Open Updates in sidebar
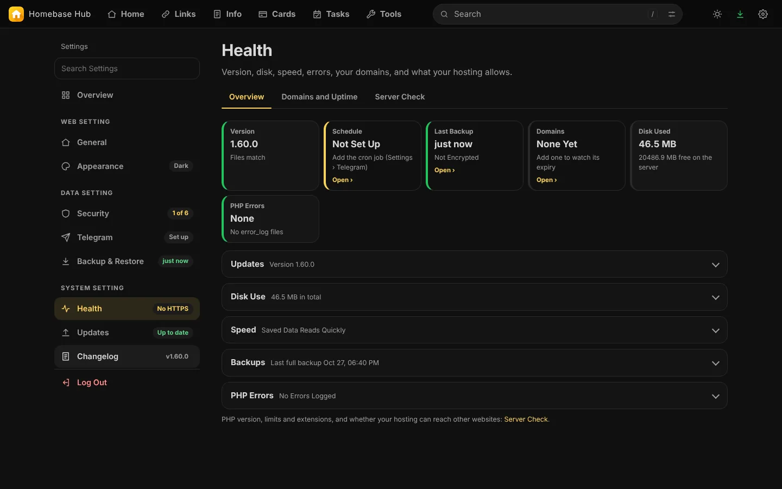 pos(127,333)
